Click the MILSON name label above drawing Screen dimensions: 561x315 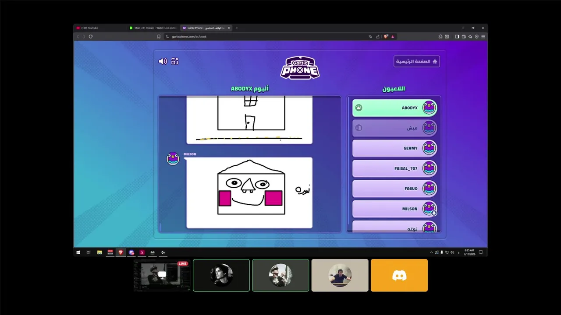190,154
